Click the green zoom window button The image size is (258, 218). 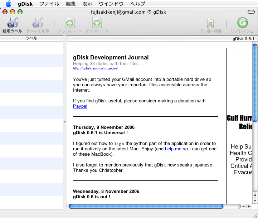point(20,12)
